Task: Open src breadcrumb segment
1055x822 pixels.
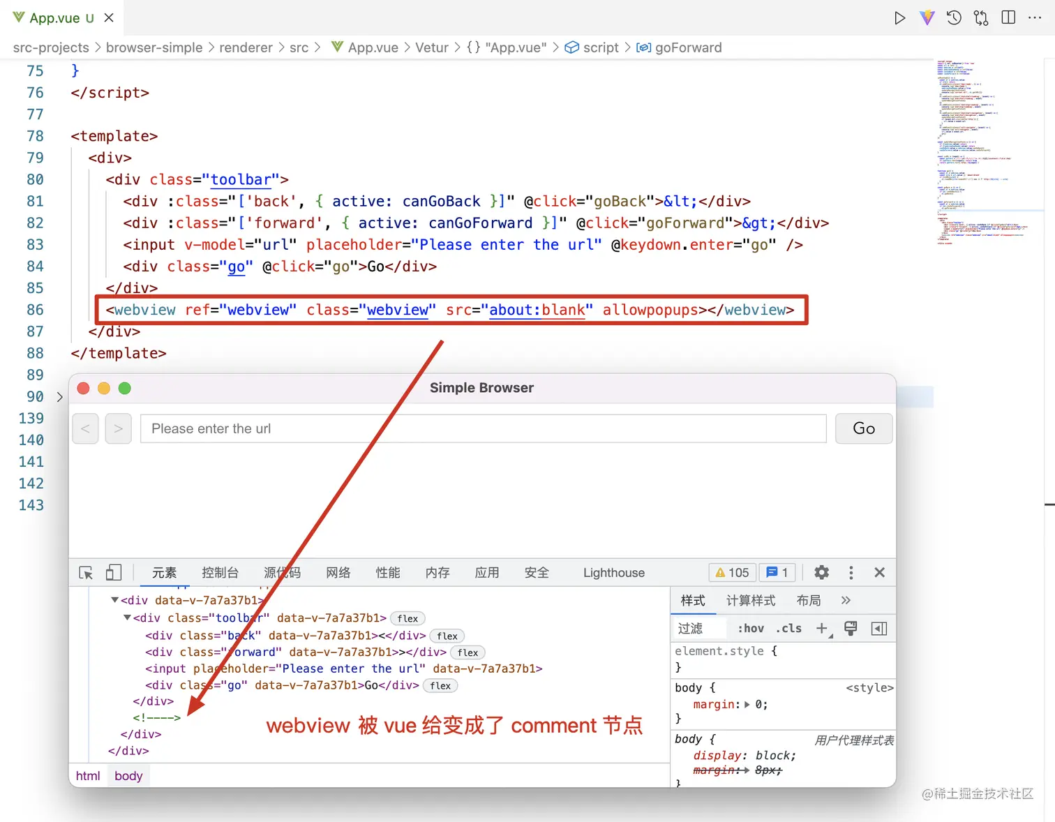Action: point(299,47)
